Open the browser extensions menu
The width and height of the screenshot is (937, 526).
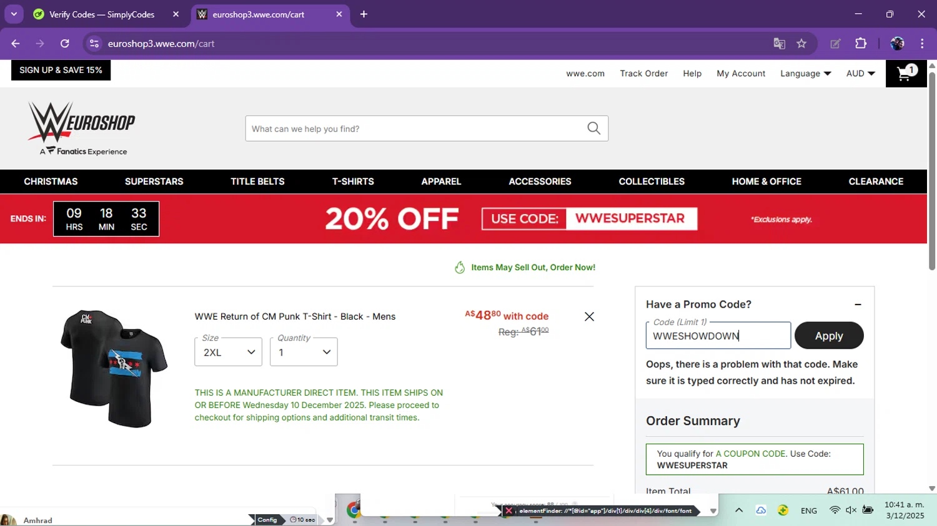click(861, 44)
